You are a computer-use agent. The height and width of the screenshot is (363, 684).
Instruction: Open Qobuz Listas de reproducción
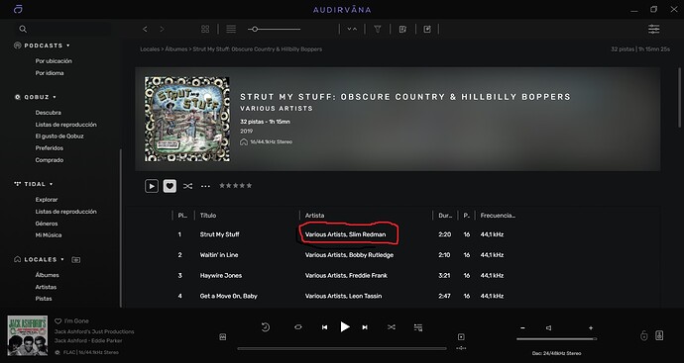click(65, 125)
